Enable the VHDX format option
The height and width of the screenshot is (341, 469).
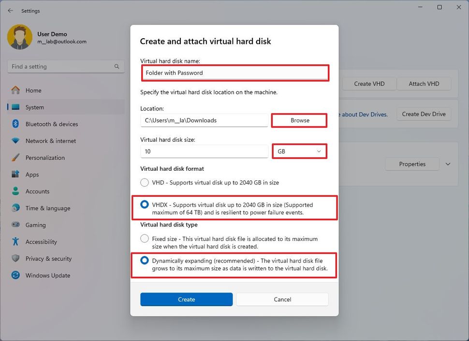pyautogui.click(x=144, y=204)
